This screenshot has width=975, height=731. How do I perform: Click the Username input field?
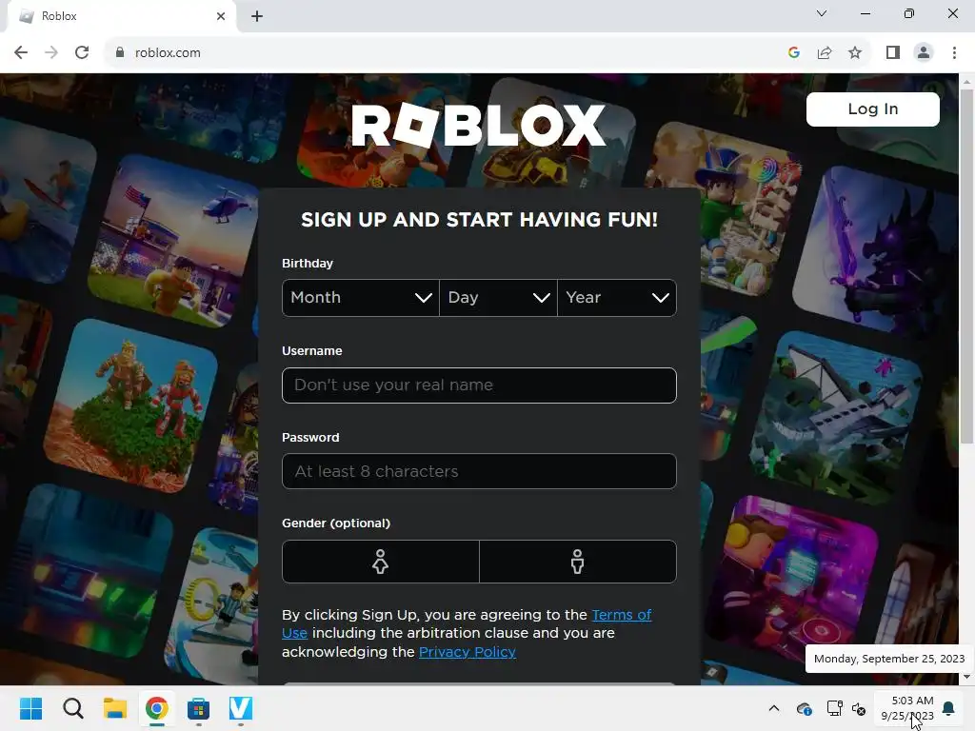tap(479, 385)
